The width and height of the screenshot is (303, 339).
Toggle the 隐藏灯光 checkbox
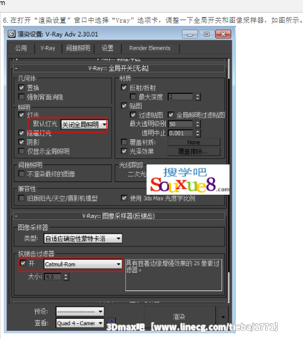click(21, 133)
